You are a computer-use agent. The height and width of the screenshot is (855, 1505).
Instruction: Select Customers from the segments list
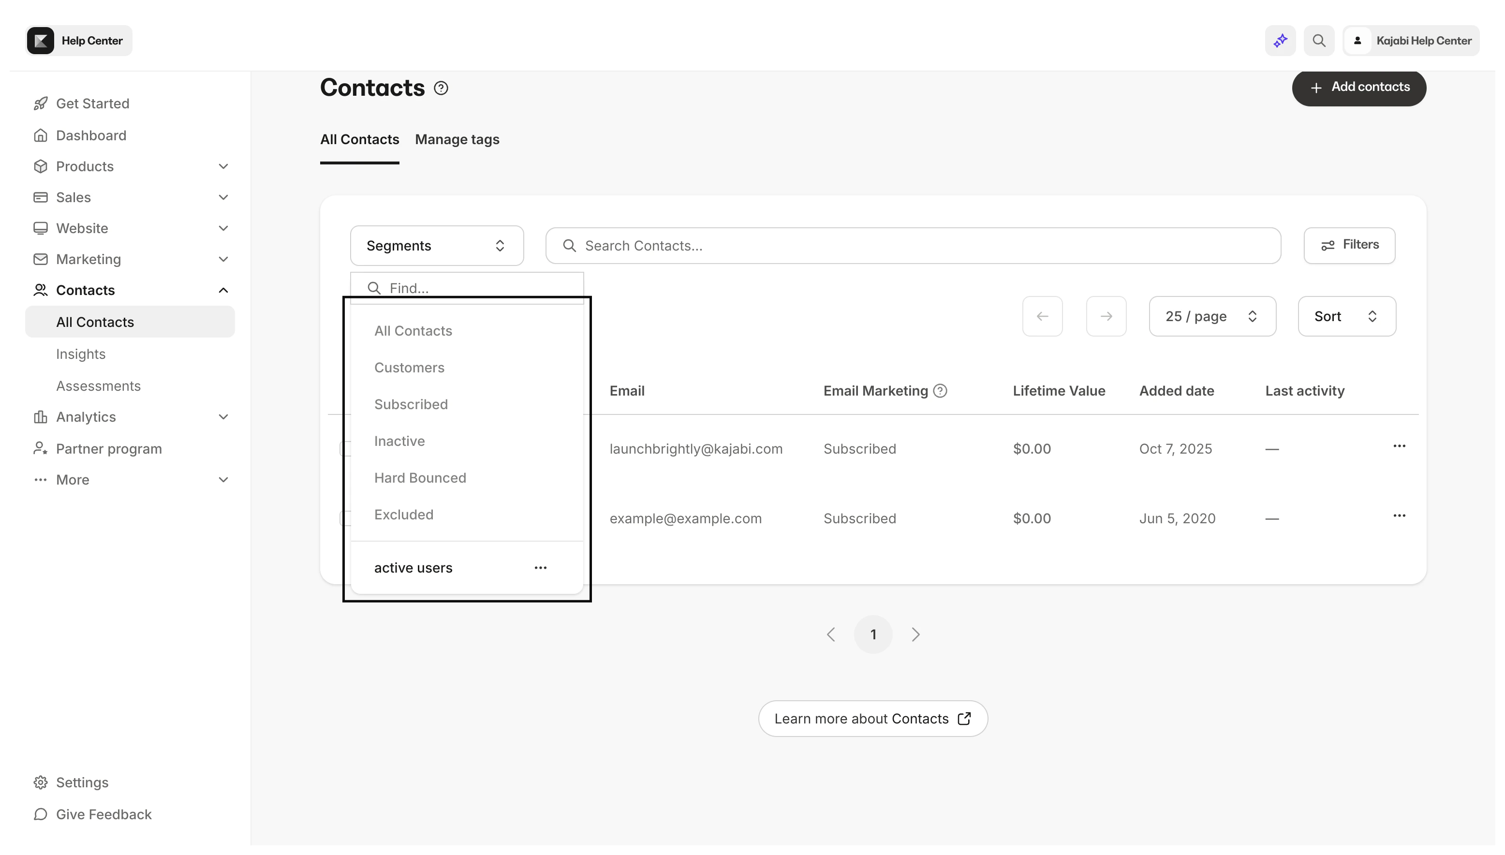[409, 367]
